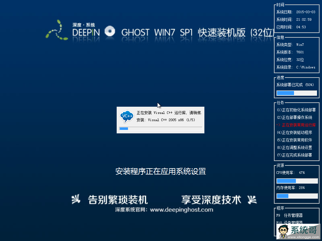Click the VC++ installation progress bar
This screenshot has width=322, height=241.
(161, 129)
